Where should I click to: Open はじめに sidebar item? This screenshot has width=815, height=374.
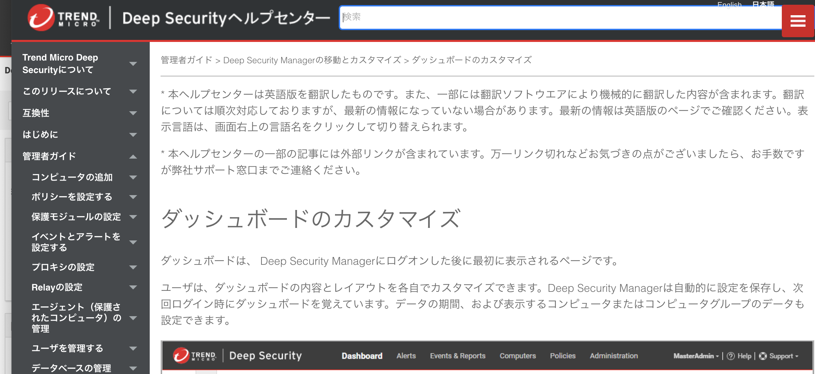(40, 135)
